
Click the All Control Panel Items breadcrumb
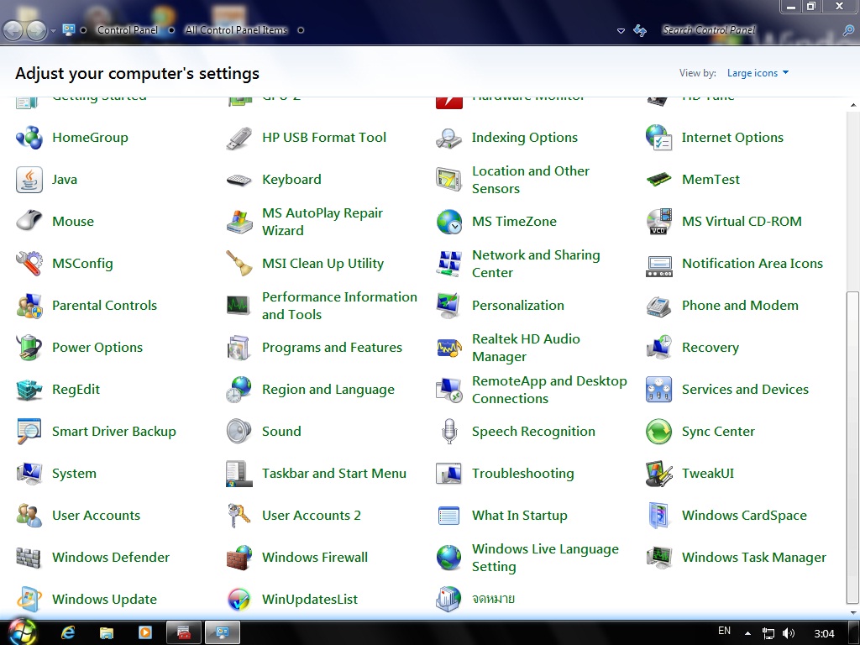(236, 30)
